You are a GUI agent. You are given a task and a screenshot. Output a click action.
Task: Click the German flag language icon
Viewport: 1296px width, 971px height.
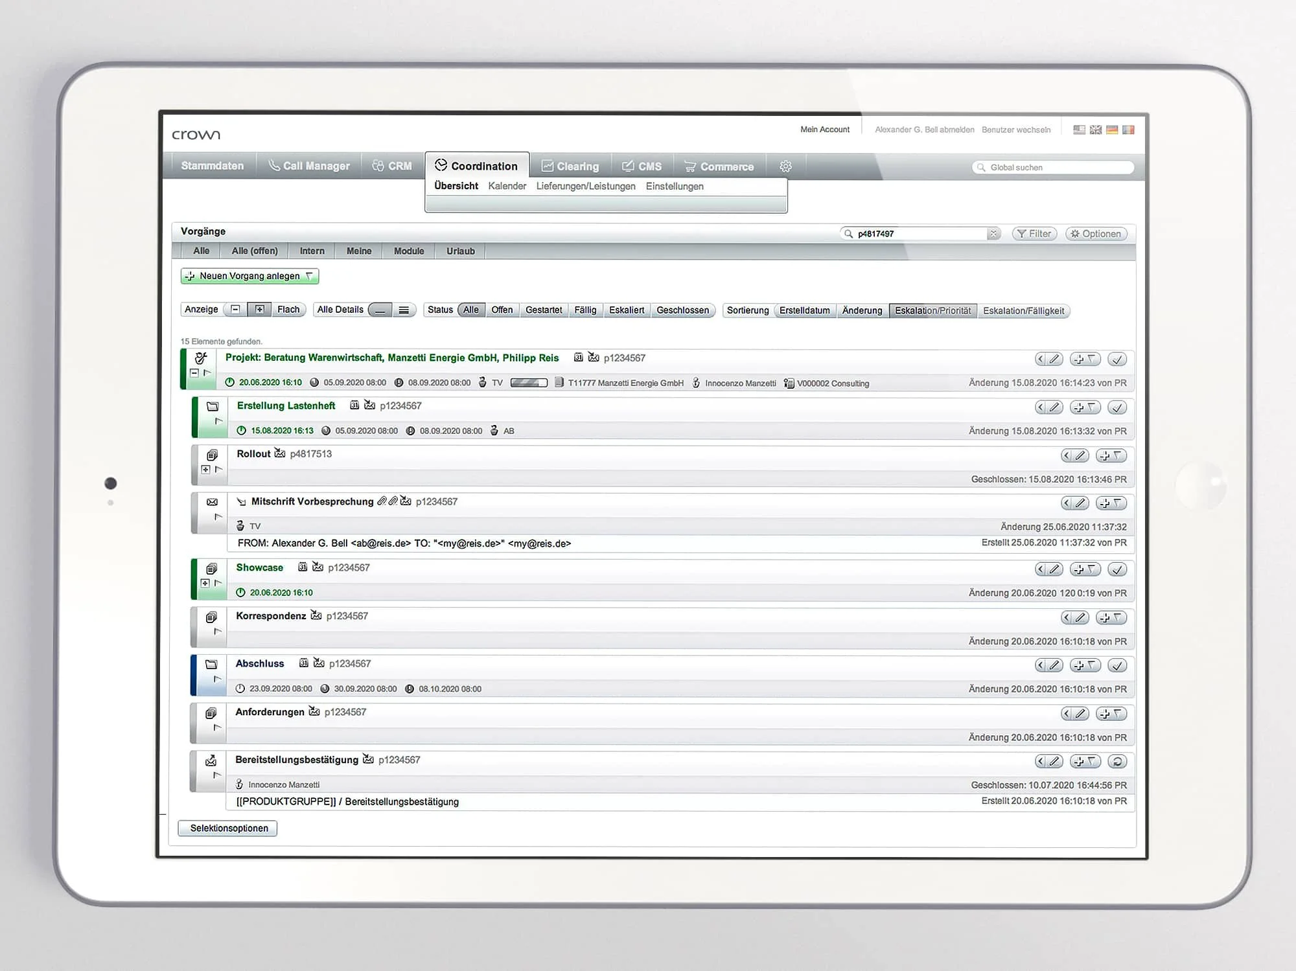click(x=1112, y=130)
